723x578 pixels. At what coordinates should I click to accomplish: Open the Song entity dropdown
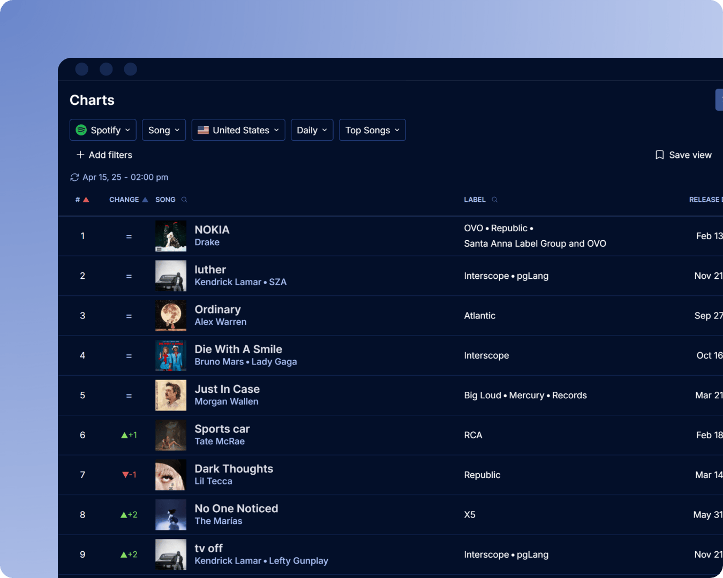pyautogui.click(x=164, y=130)
